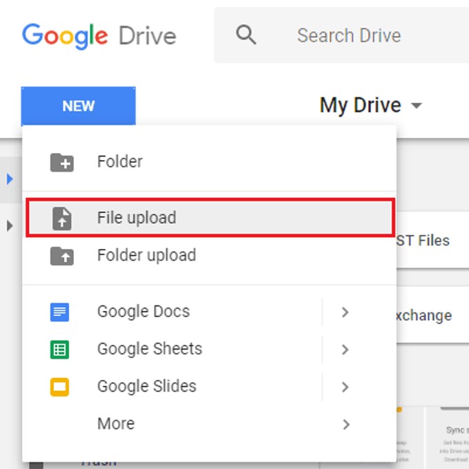Screen dimensions: 469x469
Task: Click the green Google Sheets icon
Action: [x=59, y=350]
